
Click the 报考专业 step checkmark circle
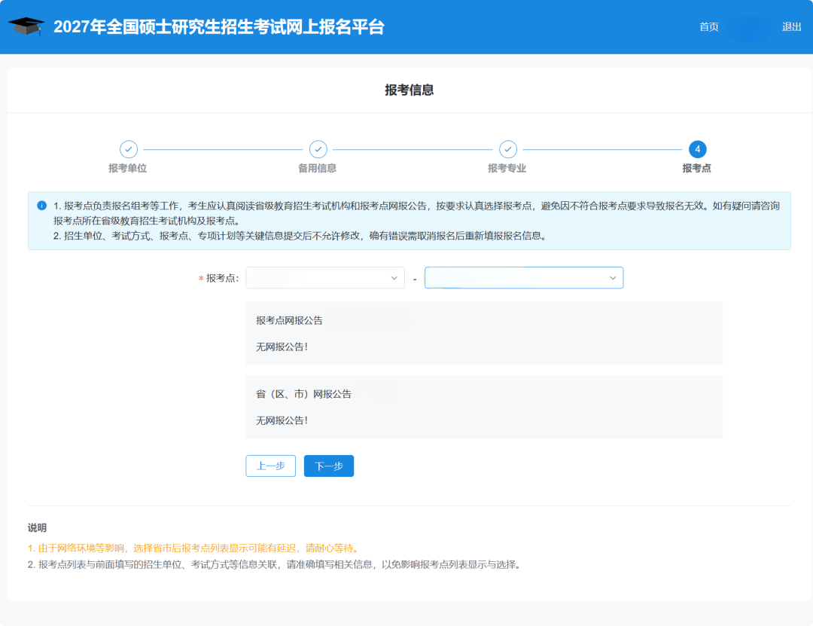[507, 149]
